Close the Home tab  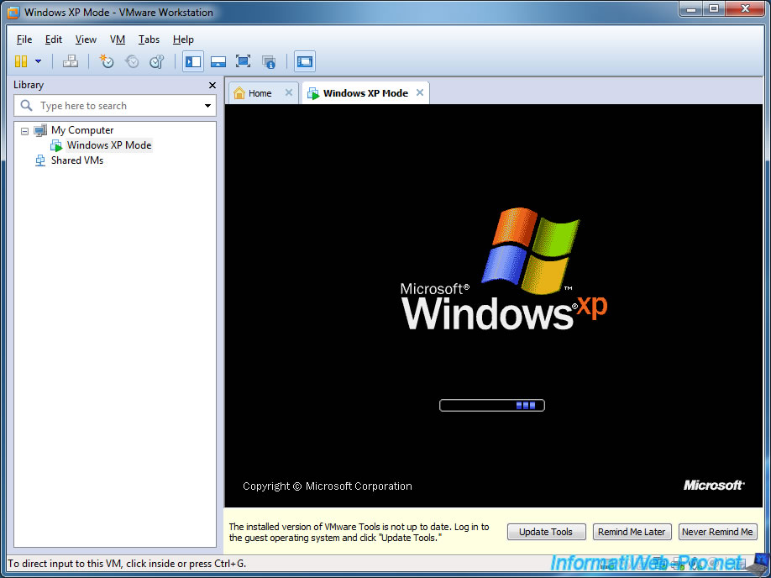[289, 92]
